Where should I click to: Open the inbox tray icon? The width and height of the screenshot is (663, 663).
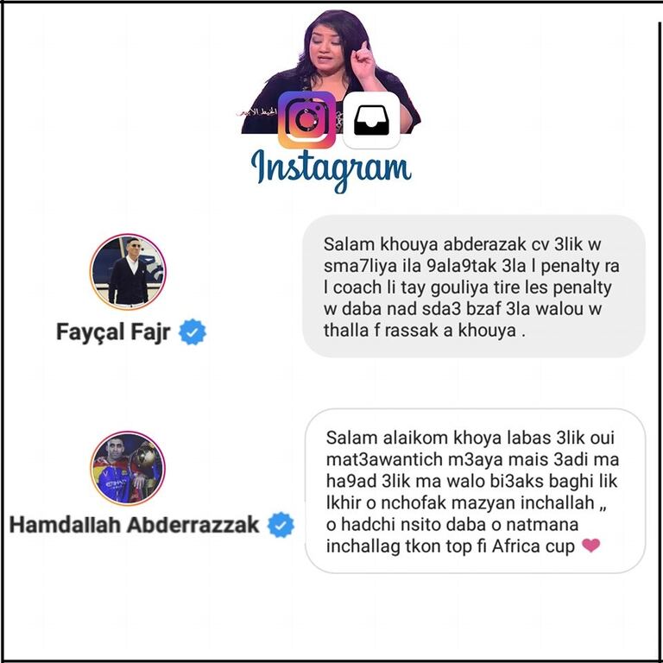pyautogui.click(x=371, y=120)
